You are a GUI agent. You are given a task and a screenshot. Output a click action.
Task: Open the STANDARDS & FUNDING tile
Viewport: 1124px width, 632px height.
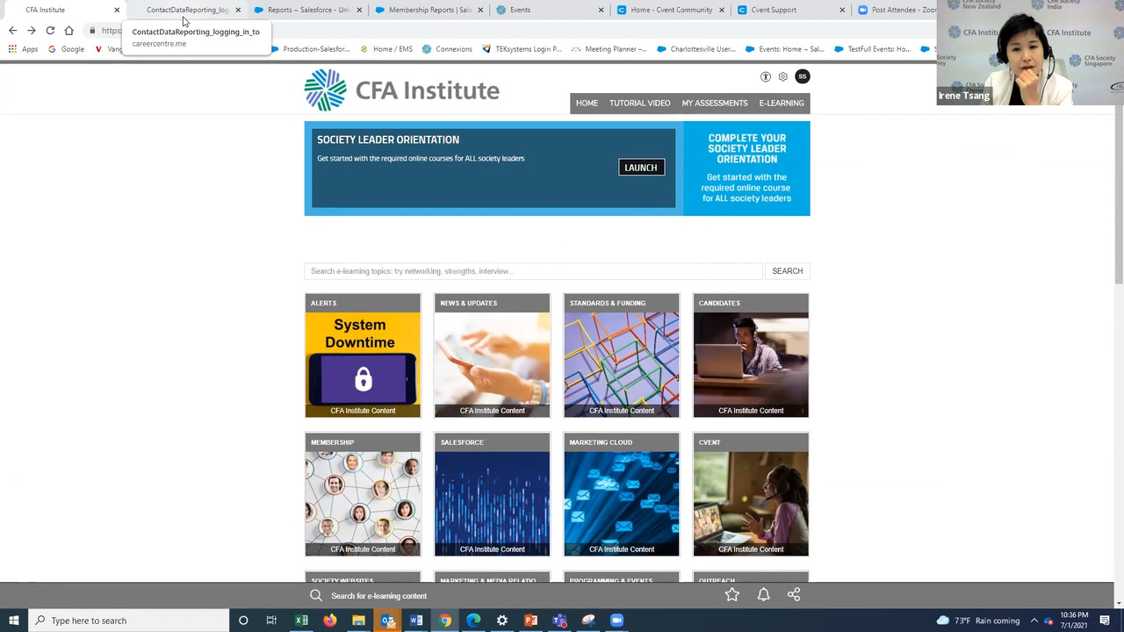(x=622, y=355)
